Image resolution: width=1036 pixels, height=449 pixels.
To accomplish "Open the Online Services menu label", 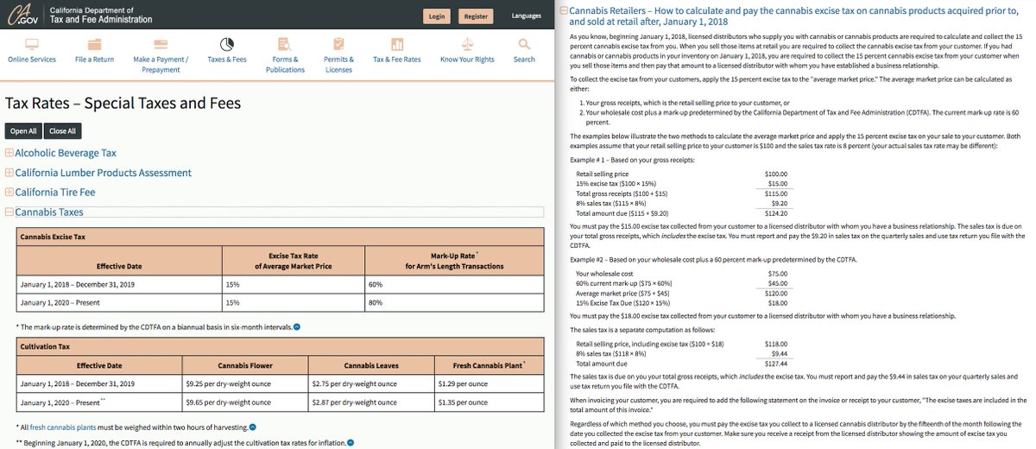I will pyautogui.click(x=32, y=60).
